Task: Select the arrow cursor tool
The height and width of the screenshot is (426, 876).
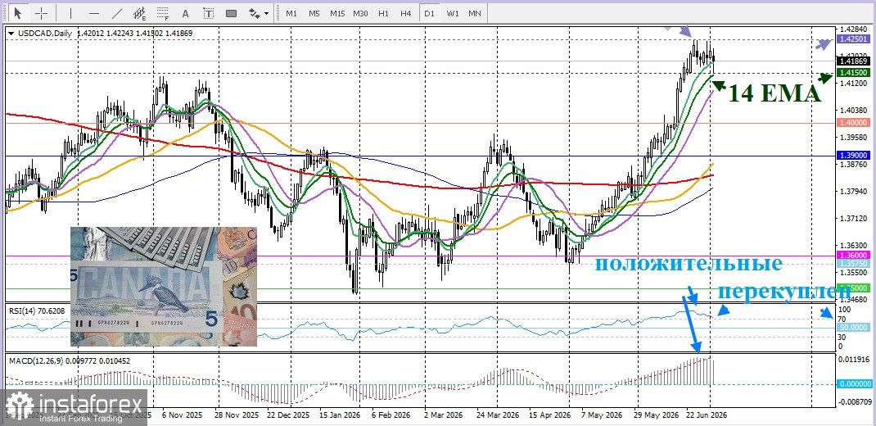Action: pyautogui.click(x=18, y=13)
